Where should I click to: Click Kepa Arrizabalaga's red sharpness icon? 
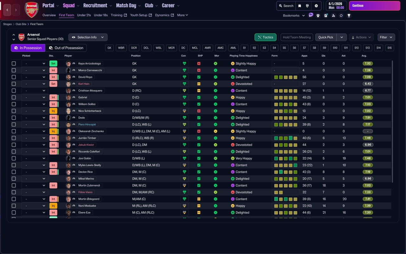(x=199, y=63)
